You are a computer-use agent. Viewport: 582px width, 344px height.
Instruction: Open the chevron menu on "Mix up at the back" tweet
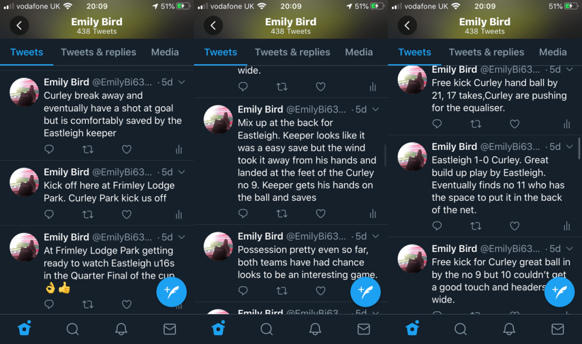click(x=376, y=110)
